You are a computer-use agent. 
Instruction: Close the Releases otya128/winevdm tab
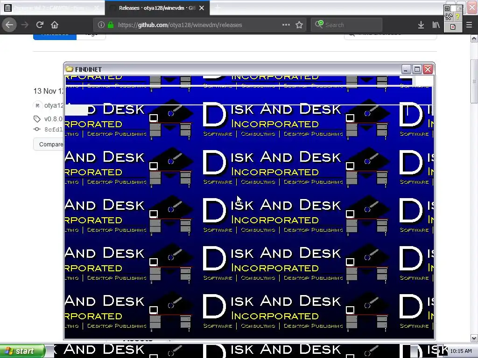(x=202, y=8)
